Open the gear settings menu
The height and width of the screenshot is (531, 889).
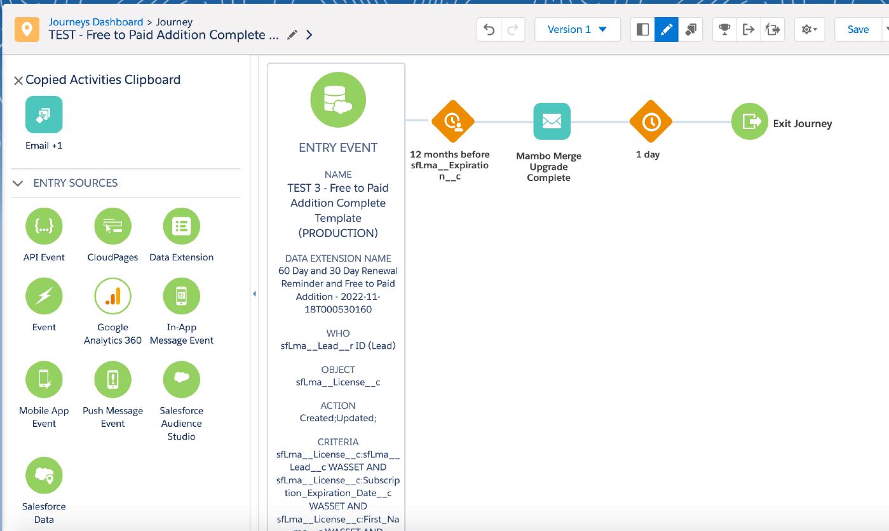tap(809, 29)
